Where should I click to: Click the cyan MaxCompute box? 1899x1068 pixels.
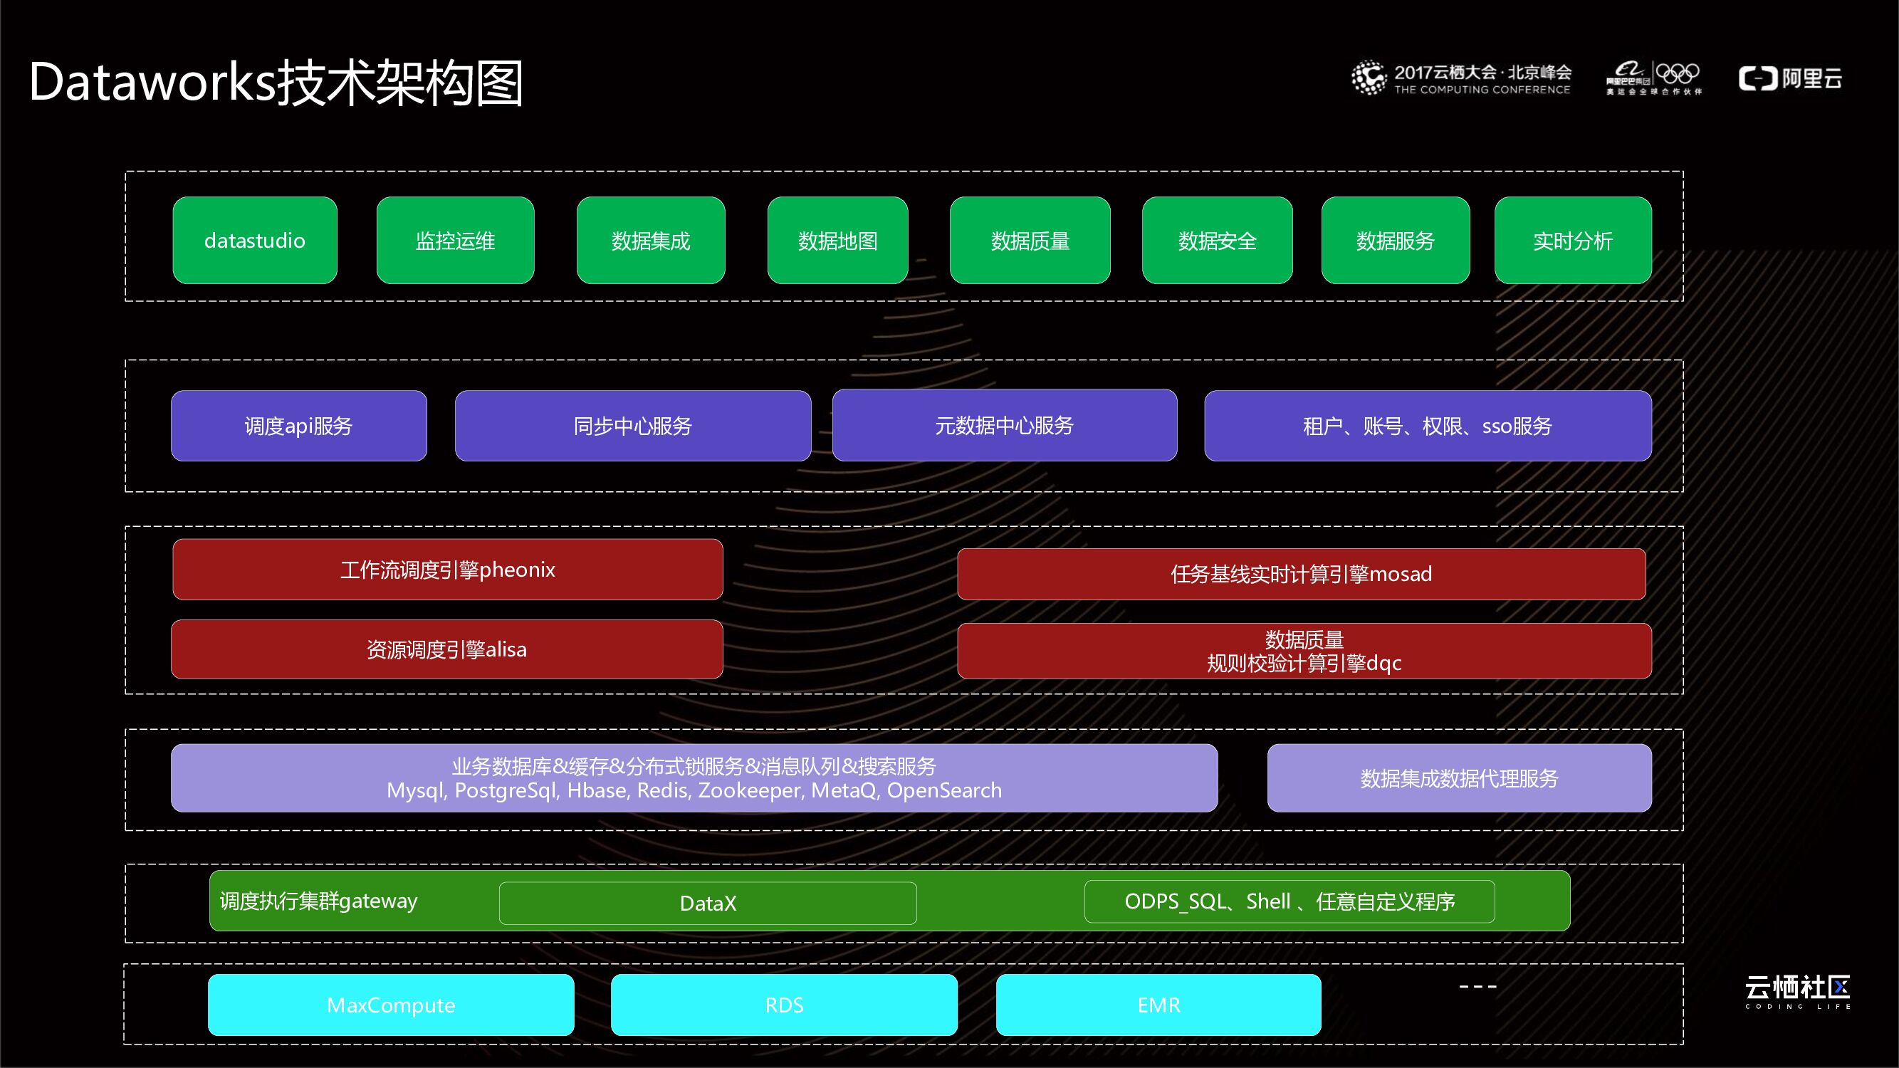391,1005
